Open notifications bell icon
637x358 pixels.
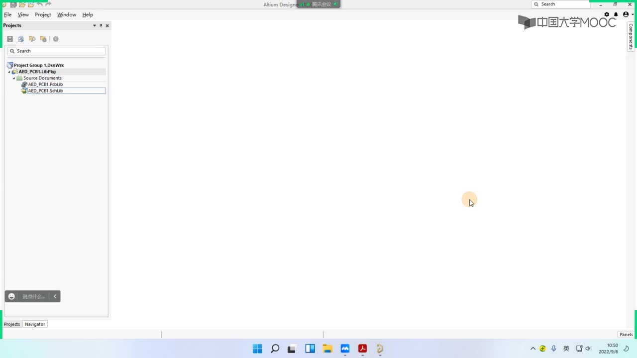pyautogui.click(x=616, y=14)
